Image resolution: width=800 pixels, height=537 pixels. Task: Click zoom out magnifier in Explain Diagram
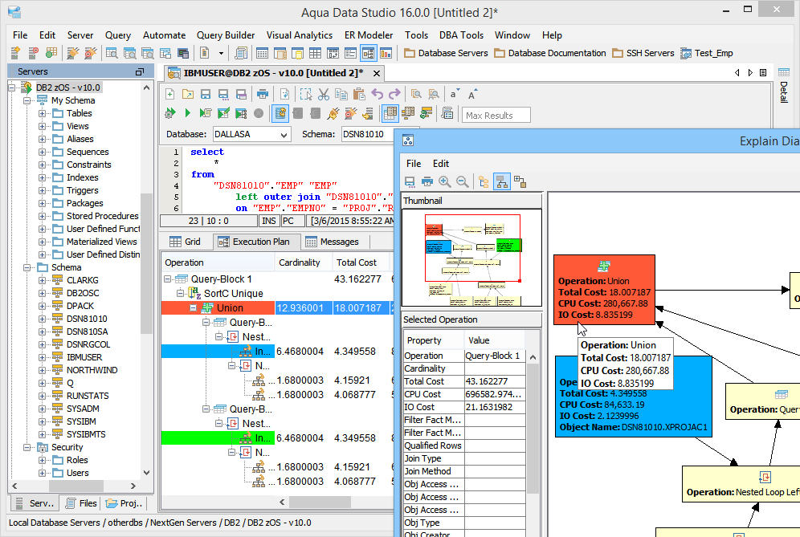pos(463,181)
